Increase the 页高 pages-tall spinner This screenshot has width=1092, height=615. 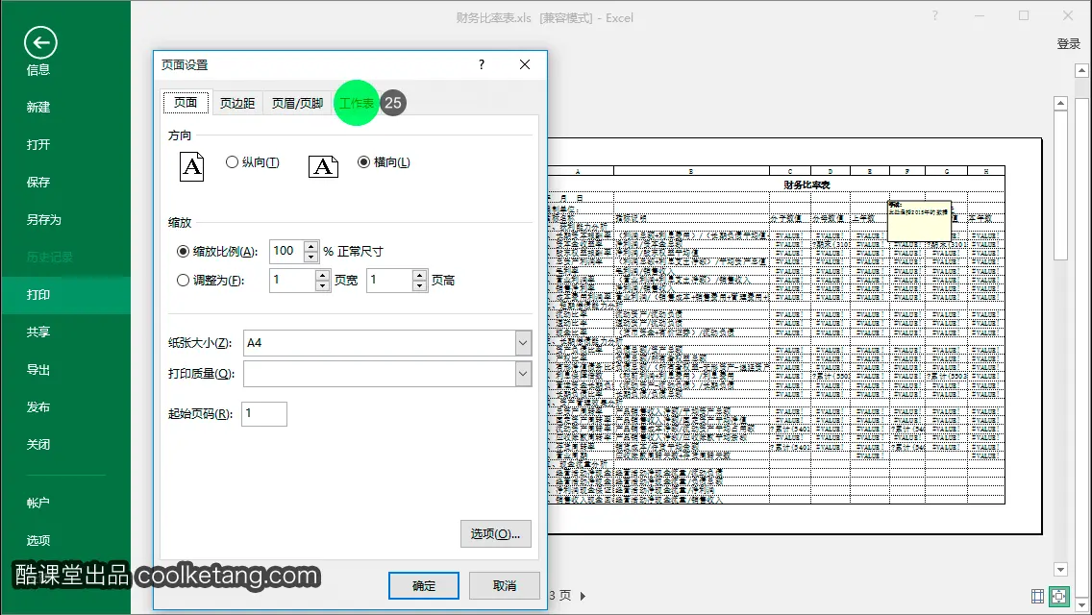pos(419,275)
